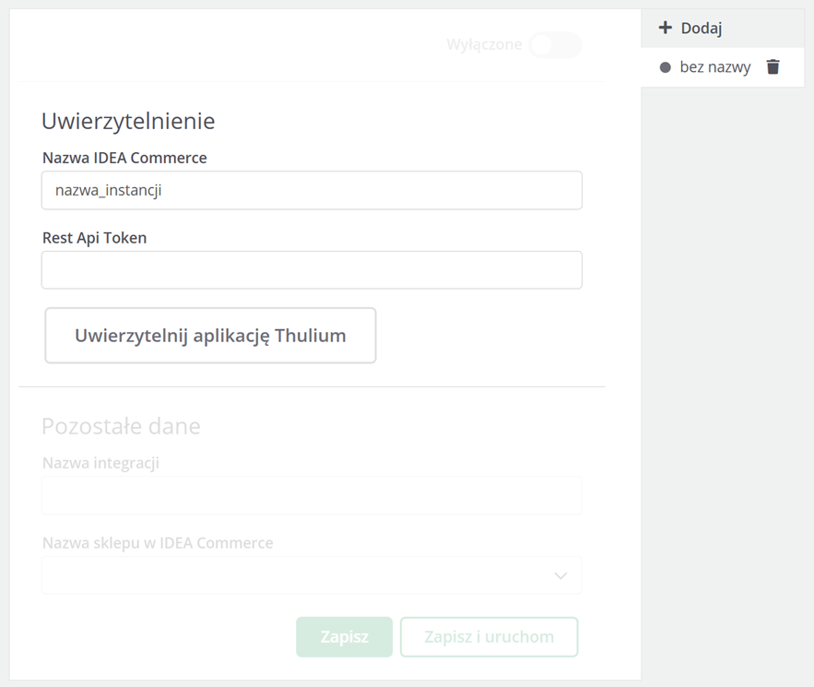This screenshot has height=687, width=814.
Task: Click the gray status dot beside bez nazwy
Action: [665, 67]
